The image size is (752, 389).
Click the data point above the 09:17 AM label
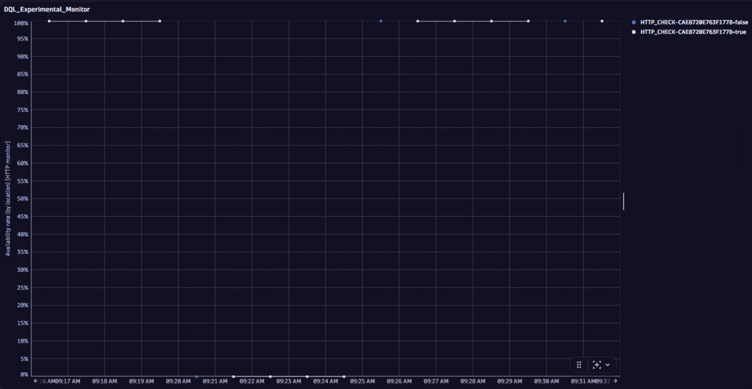pos(49,21)
